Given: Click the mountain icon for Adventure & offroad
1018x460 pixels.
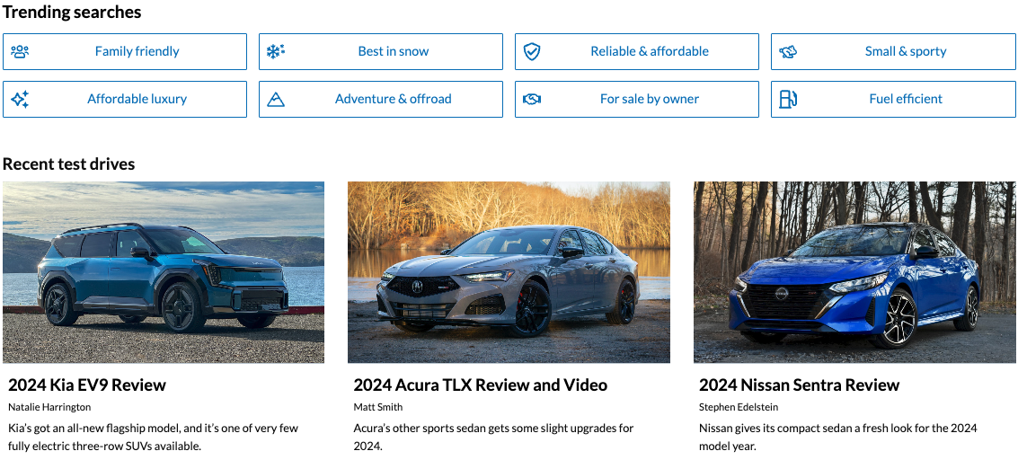Looking at the screenshot, I should pyautogui.click(x=276, y=99).
